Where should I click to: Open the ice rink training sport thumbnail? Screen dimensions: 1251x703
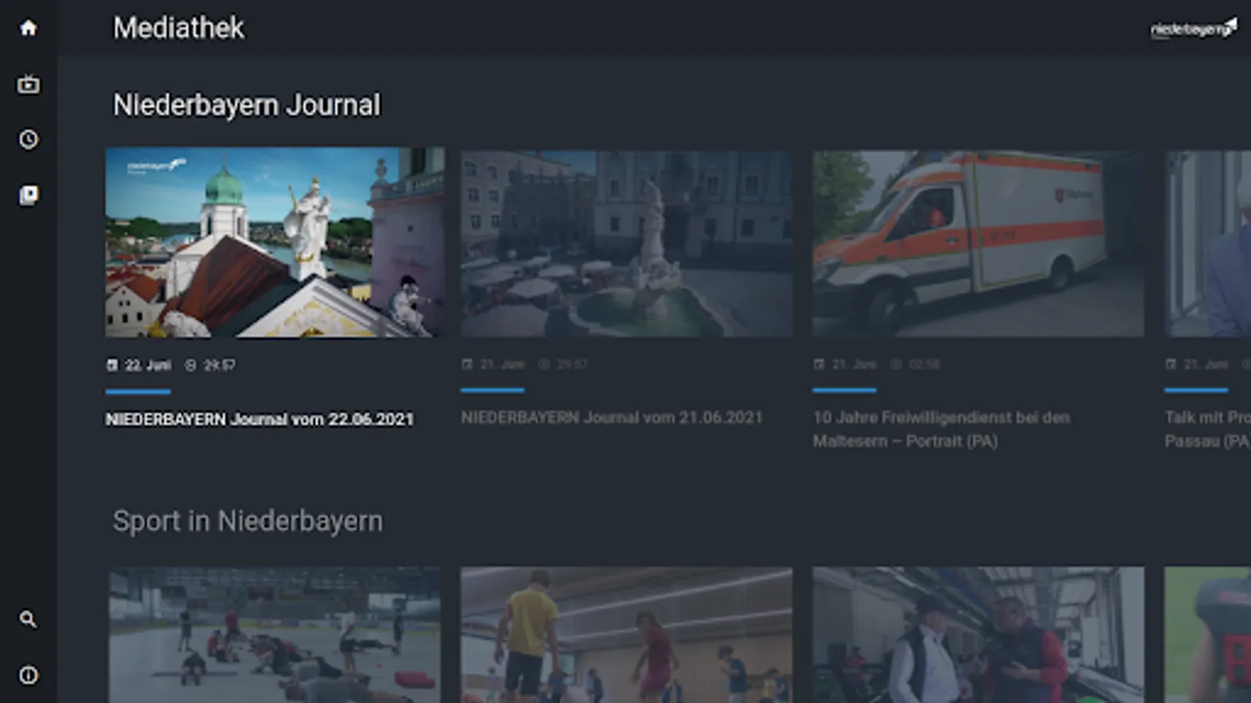click(274, 635)
